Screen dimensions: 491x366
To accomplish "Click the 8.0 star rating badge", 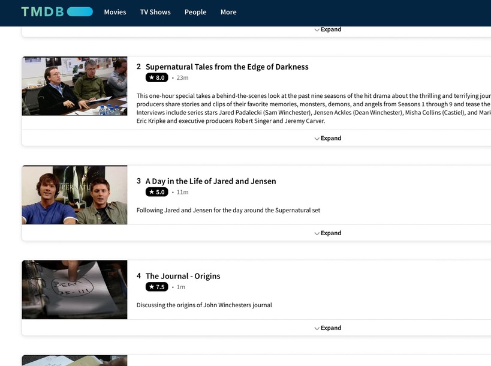I will pos(157,77).
